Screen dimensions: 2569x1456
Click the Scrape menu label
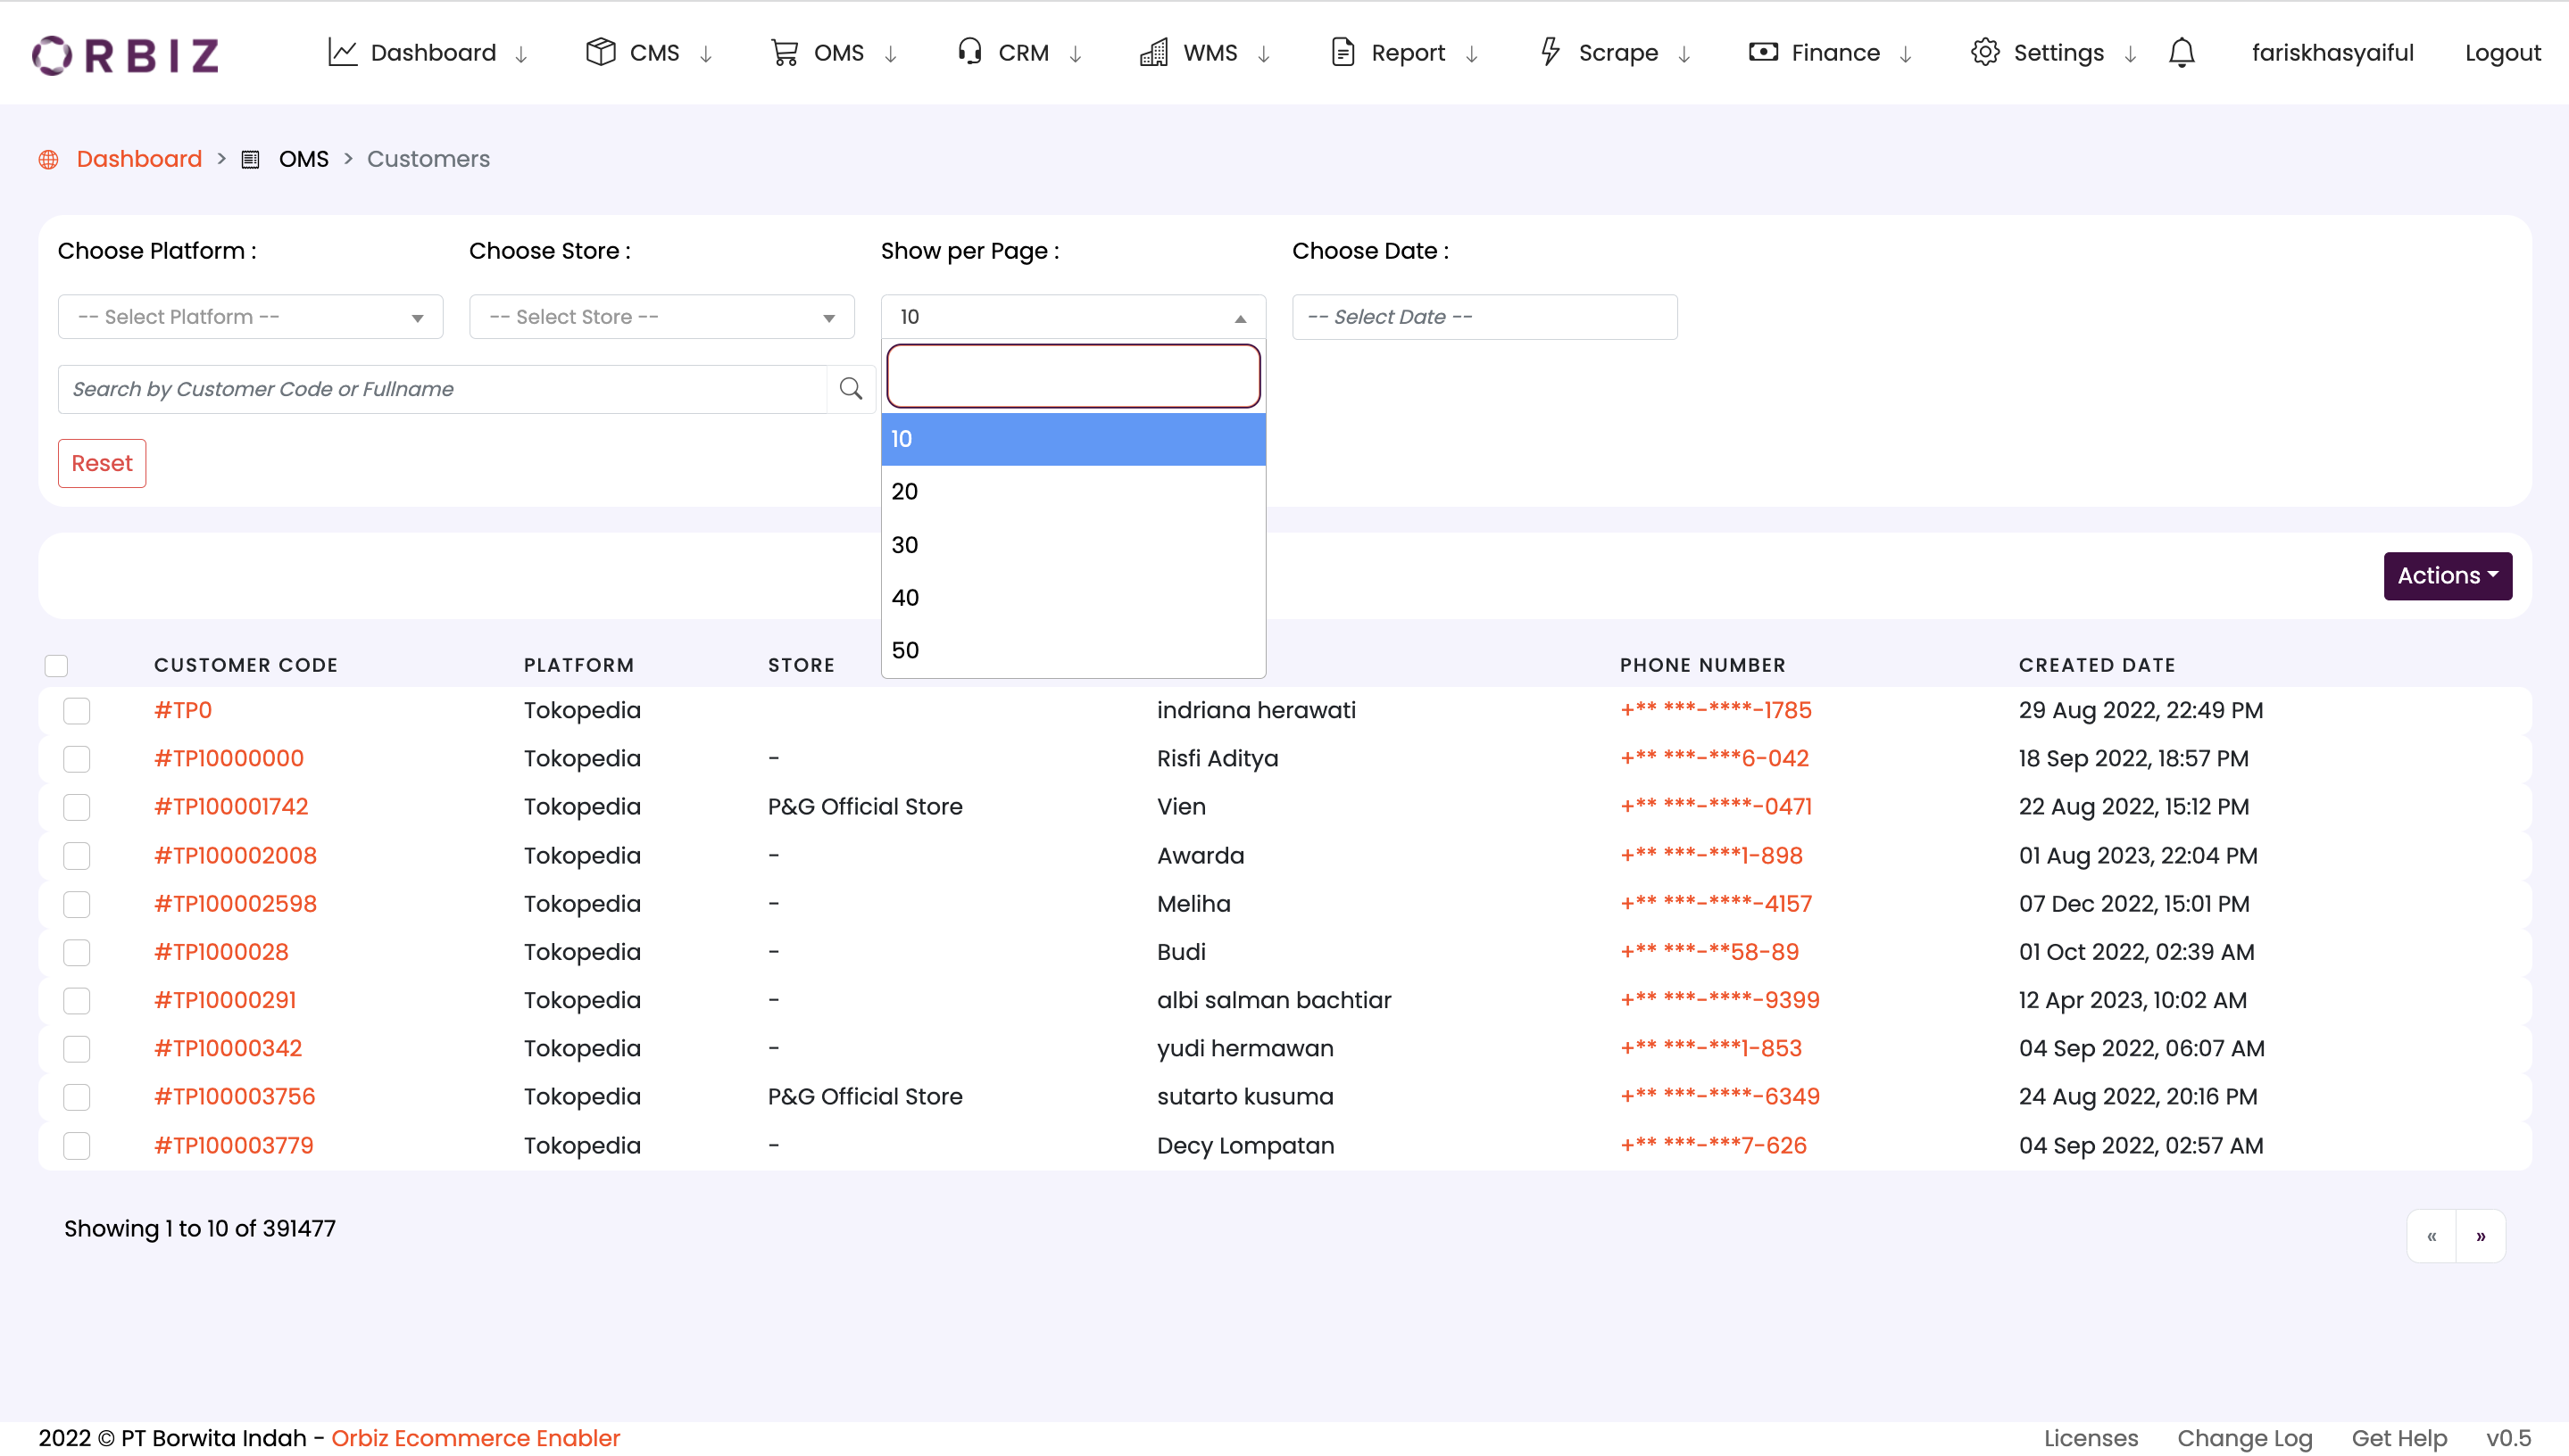pos(1617,53)
